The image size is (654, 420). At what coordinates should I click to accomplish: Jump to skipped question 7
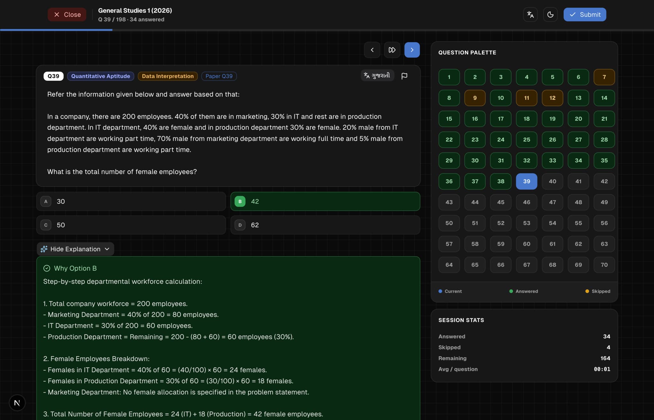pyautogui.click(x=604, y=77)
